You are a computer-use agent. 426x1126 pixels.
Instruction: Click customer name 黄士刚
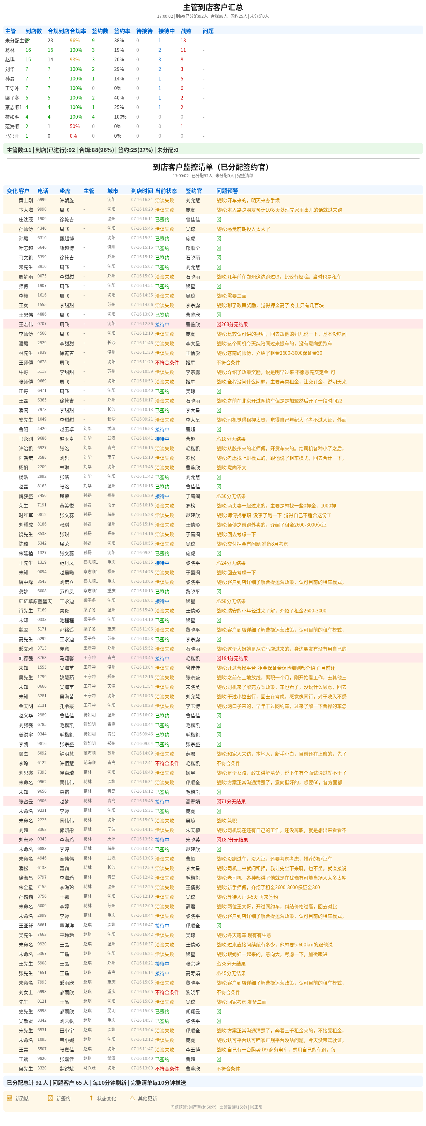click(26, 200)
